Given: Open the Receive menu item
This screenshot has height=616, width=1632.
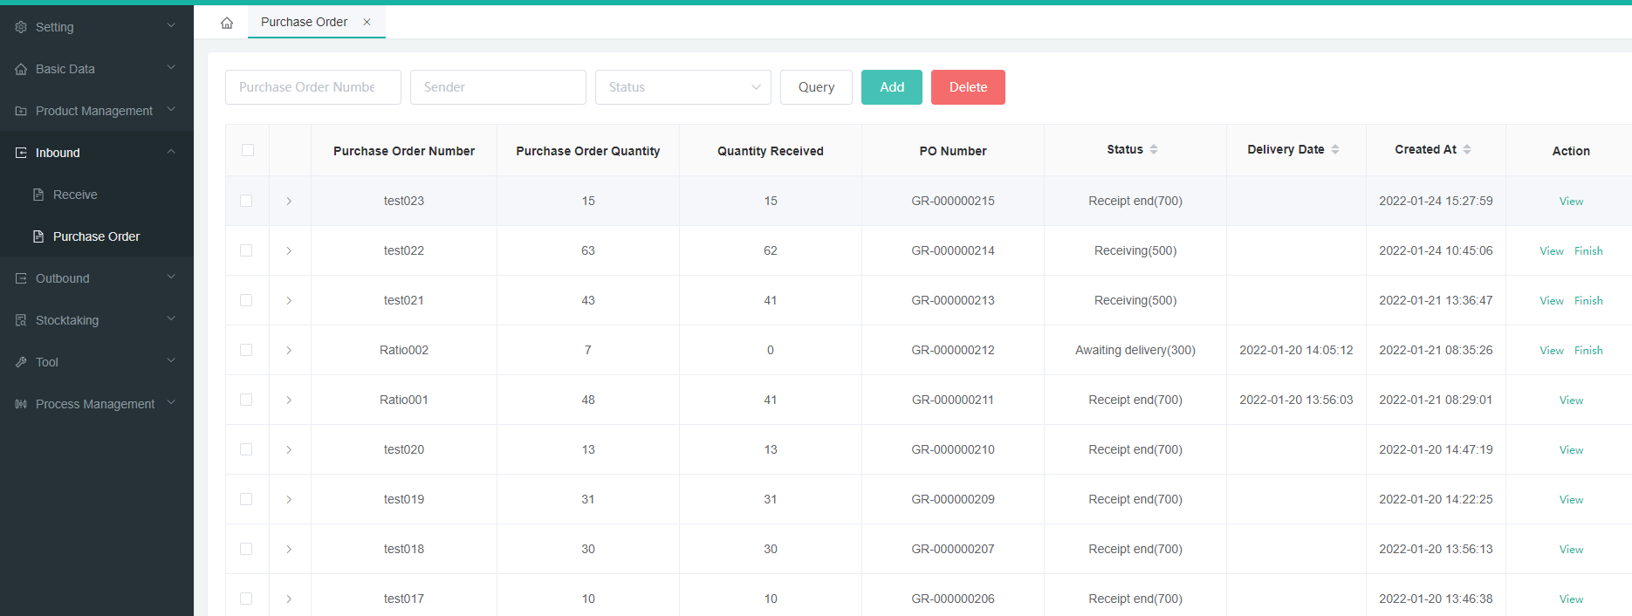Looking at the screenshot, I should coord(75,195).
